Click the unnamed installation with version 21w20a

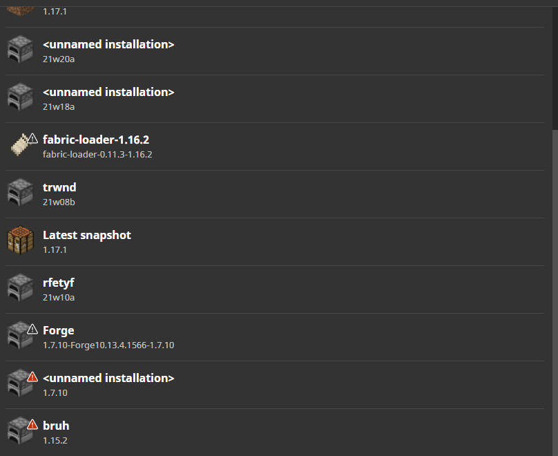[108, 44]
